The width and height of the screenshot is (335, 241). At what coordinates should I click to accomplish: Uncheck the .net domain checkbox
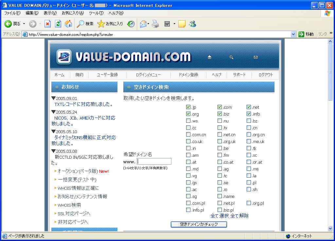249,107
